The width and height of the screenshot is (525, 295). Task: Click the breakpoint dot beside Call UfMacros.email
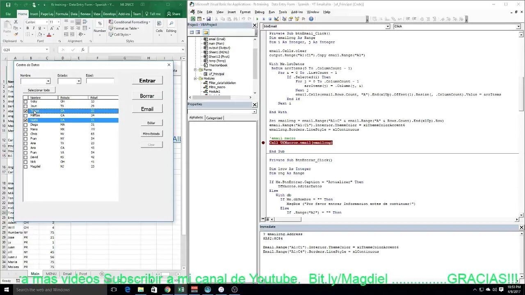click(x=263, y=143)
